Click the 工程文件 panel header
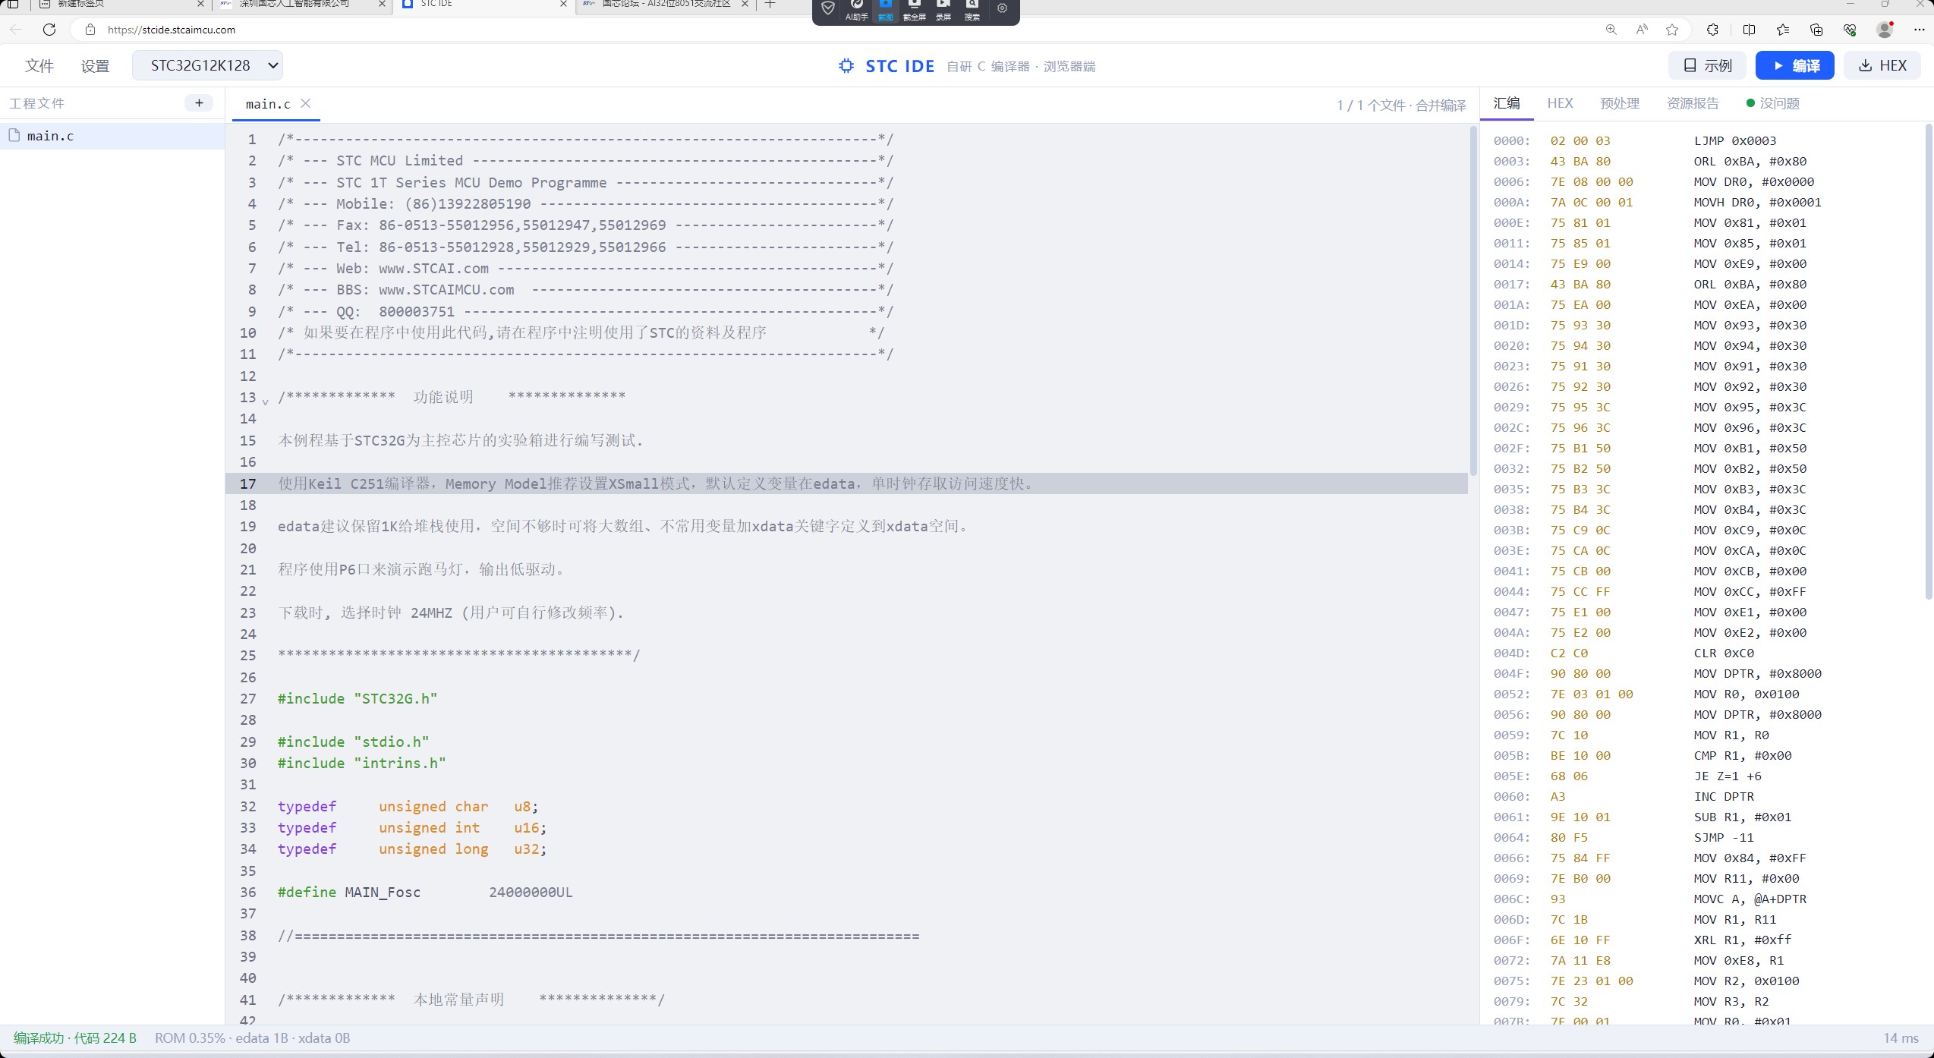Image resolution: width=1934 pixels, height=1058 pixels. coord(36,103)
